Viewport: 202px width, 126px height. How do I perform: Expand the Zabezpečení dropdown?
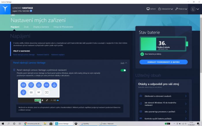(x=165, y=9)
